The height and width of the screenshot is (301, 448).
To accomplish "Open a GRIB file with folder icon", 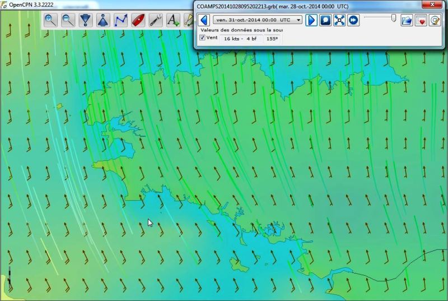I will (407, 20).
